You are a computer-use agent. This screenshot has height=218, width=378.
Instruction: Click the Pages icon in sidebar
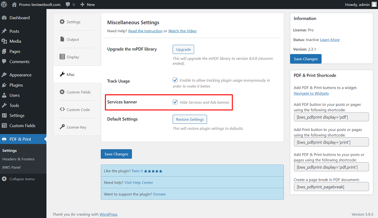(x=4, y=51)
